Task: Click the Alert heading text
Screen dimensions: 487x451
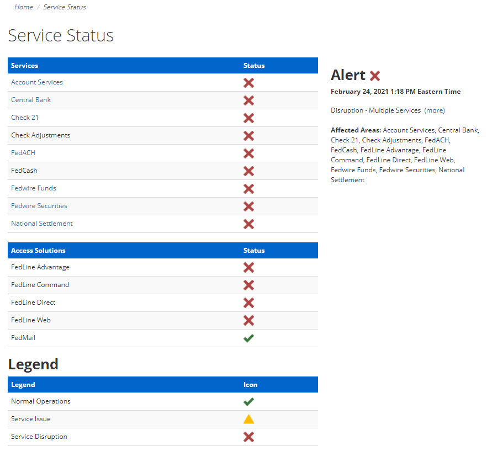Action: click(x=348, y=75)
